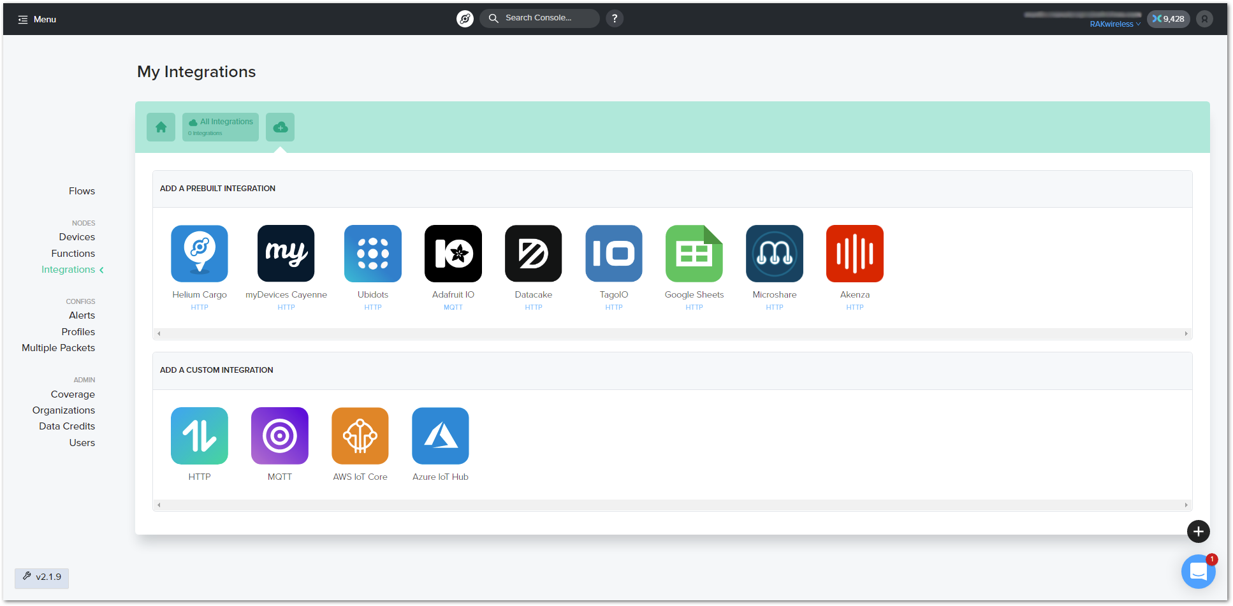Collapse the sidebar using Menu button
1233x606 pixels.
coord(37,19)
